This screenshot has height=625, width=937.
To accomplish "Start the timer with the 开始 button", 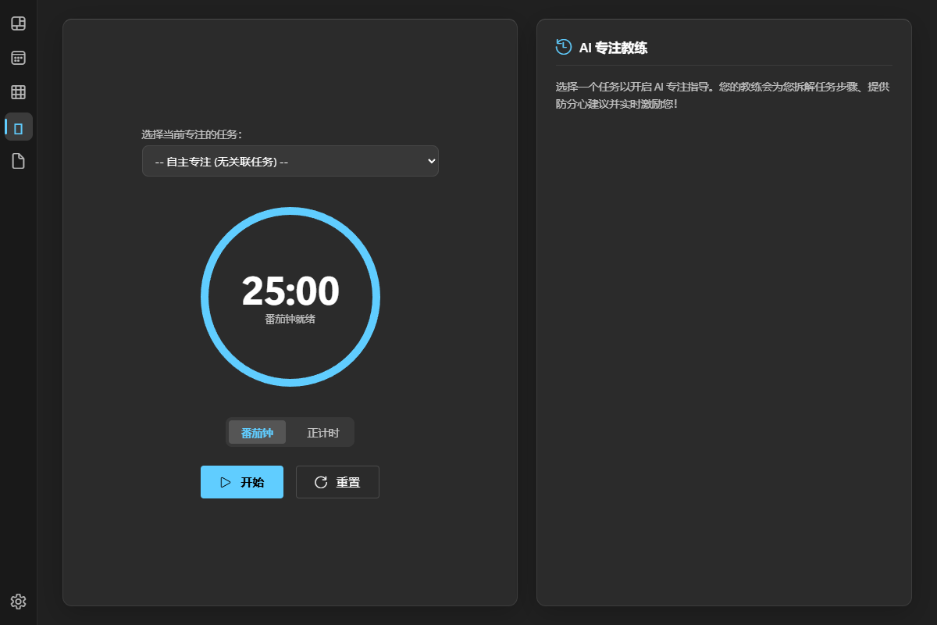I will (x=242, y=482).
